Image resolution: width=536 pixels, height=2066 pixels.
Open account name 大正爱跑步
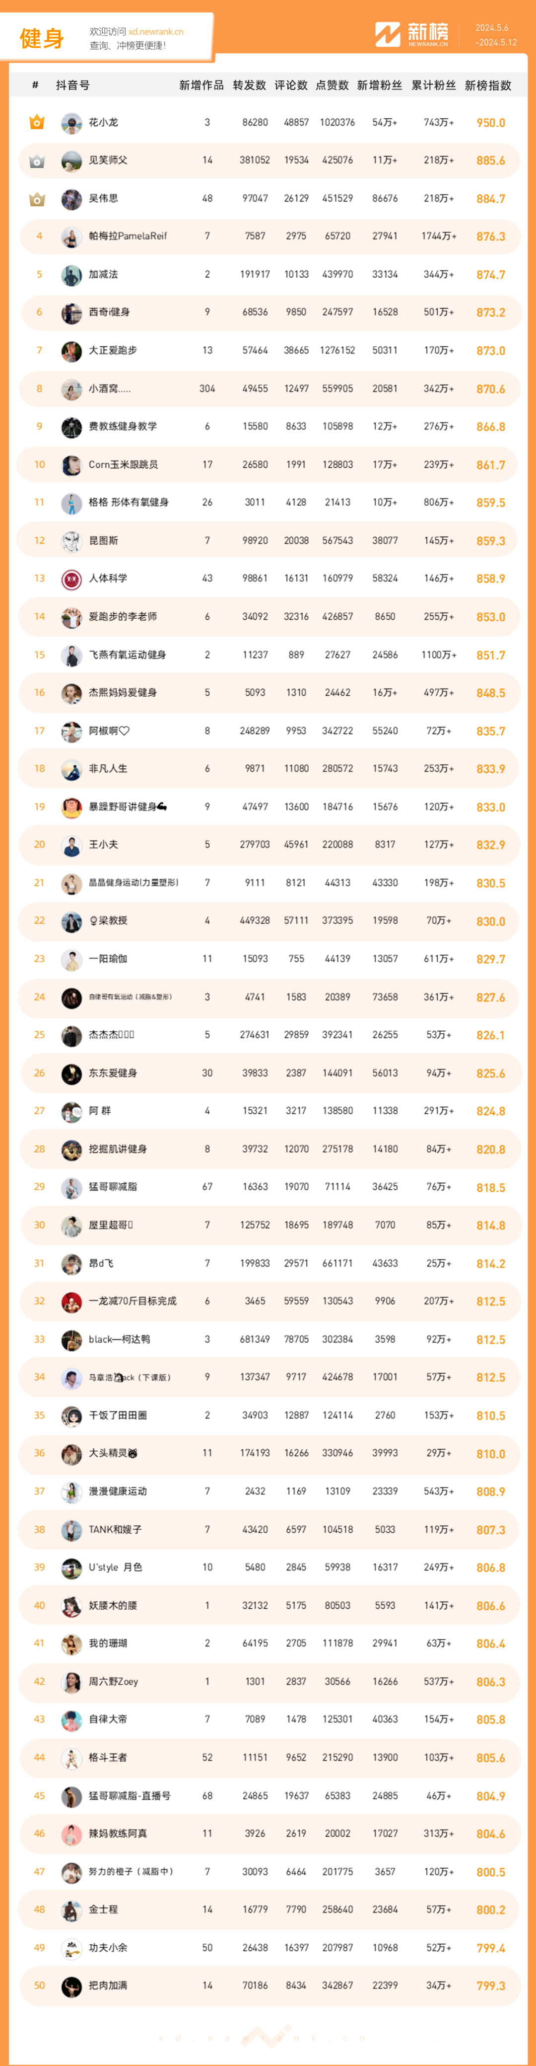[x=112, y=350]
